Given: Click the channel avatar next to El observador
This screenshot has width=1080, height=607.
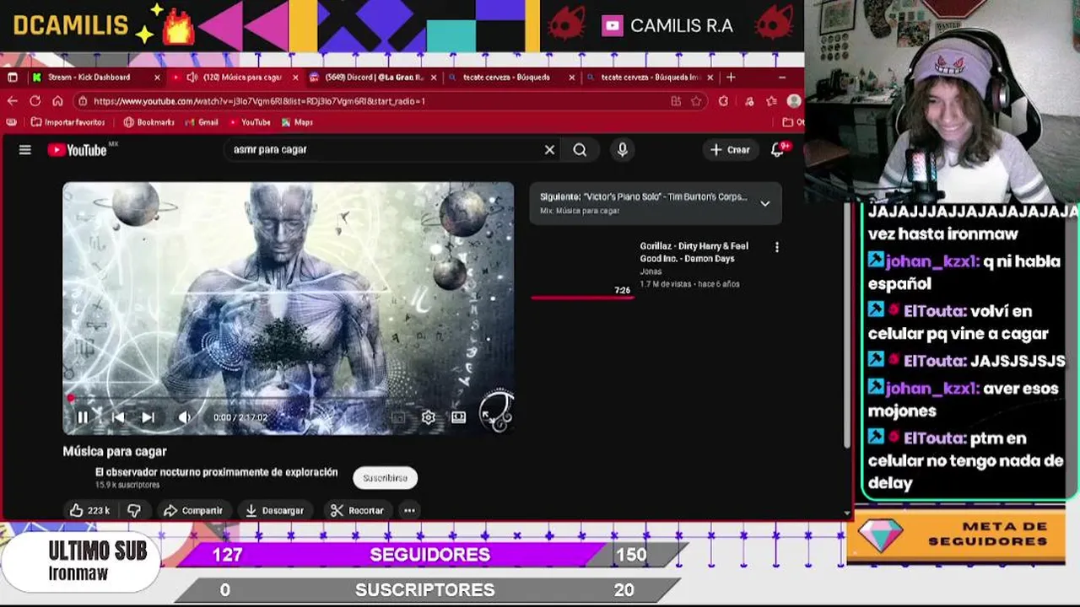Looking at the screenshot, I should (x=78, y=477).
